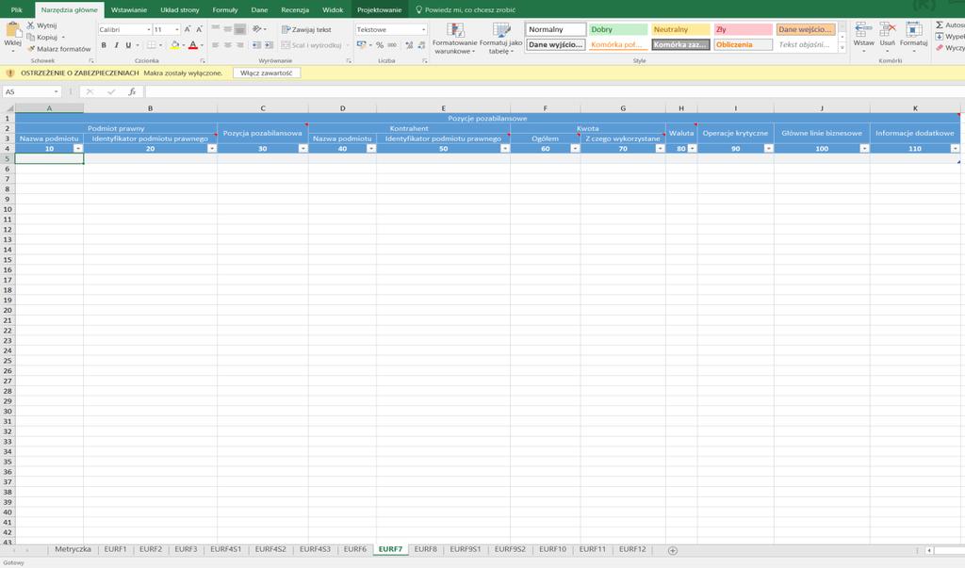Screen dimensions: 965x568
Task: Select the Malarz formatów brush
Action: point(31,49)
